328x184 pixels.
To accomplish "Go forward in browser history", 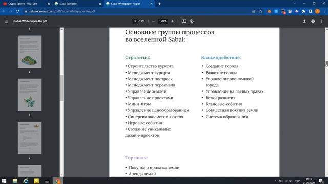I will (10, 11).
